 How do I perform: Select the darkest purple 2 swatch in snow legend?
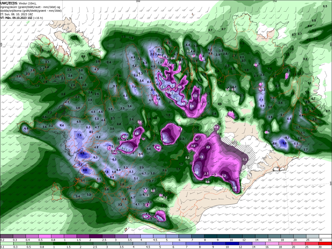pos(96,236)
